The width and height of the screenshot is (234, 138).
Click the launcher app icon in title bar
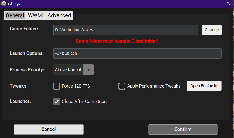tap(4, 3)
